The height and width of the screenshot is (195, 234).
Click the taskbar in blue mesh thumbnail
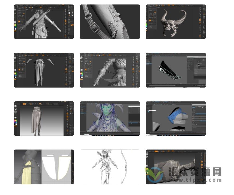[x=175, y=134]
